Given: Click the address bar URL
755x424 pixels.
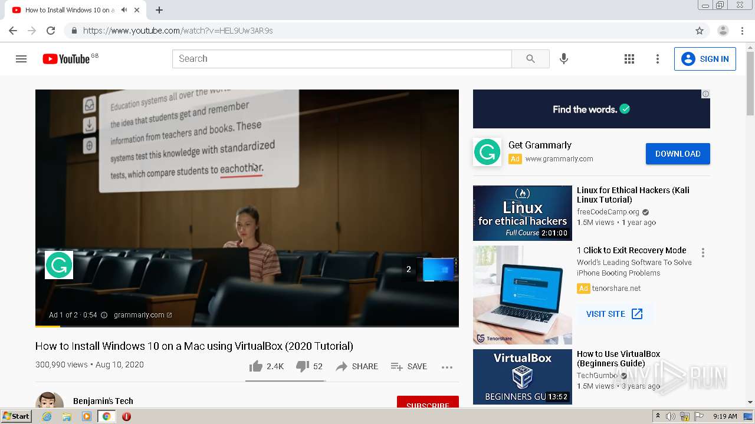Looking at the screenshot, I should [x=178, y=31].
